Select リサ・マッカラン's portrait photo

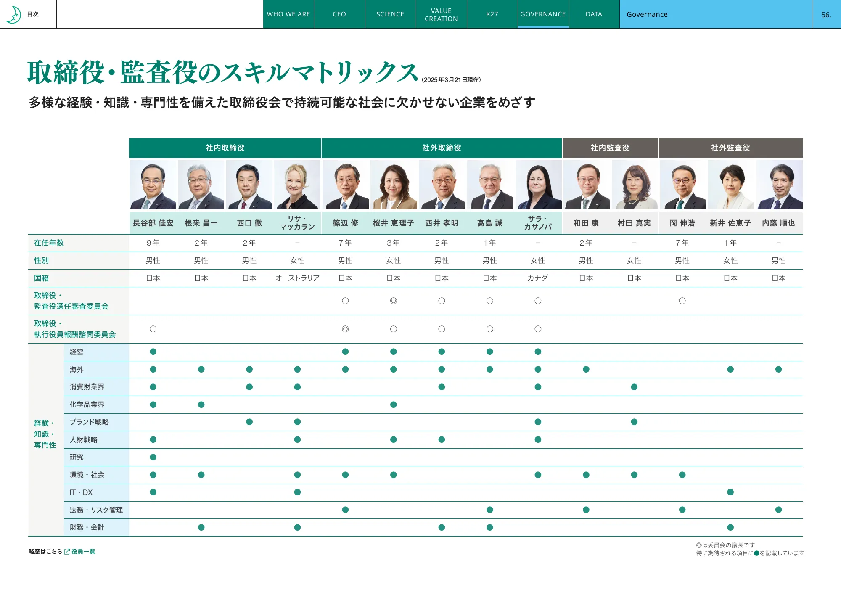298,185
